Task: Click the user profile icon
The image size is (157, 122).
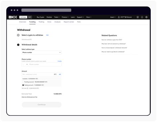Action: click(x=119, y=17)
